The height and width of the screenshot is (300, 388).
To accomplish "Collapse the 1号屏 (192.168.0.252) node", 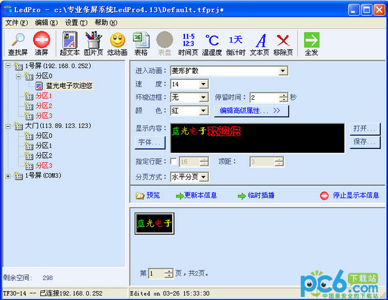I will pyautogui.click(x=8, y=66).
